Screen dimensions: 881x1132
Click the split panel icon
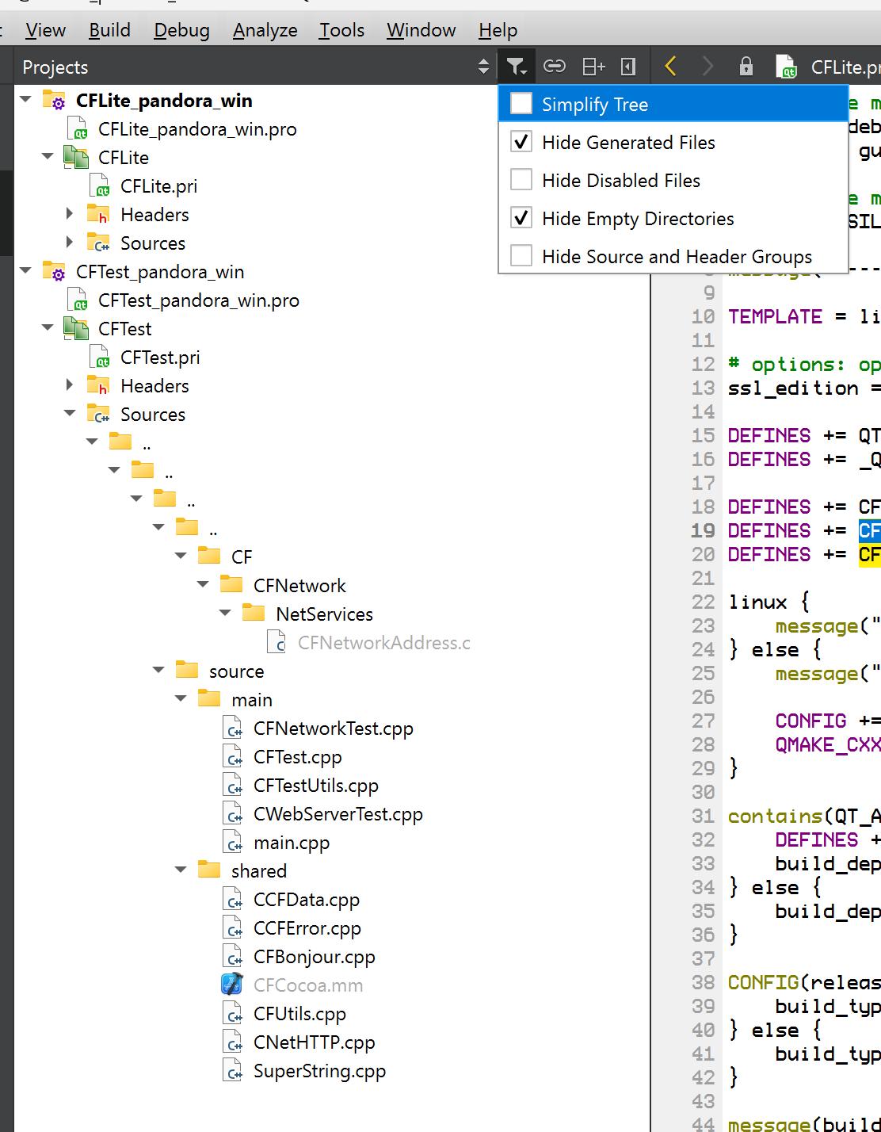(593, 67)
